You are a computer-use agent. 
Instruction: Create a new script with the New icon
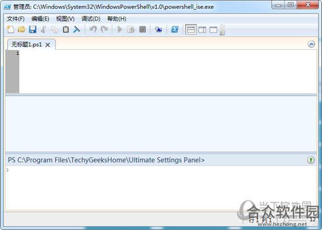pyautogui.click(x=11, y=30)
